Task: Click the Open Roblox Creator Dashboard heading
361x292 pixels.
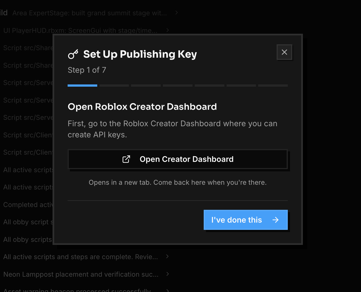Action: click(x=142, y=107)
